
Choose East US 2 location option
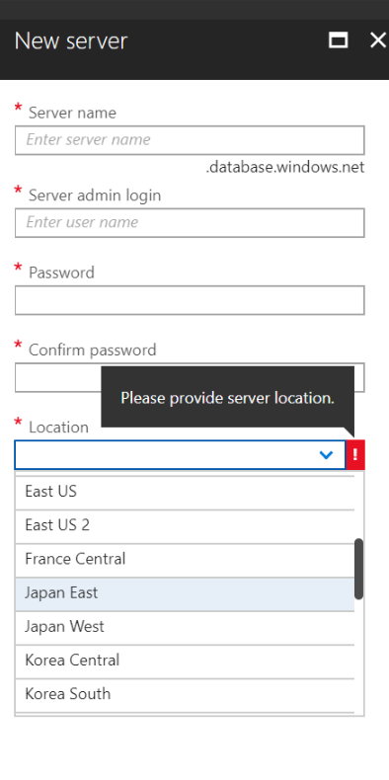pos(185,526)
